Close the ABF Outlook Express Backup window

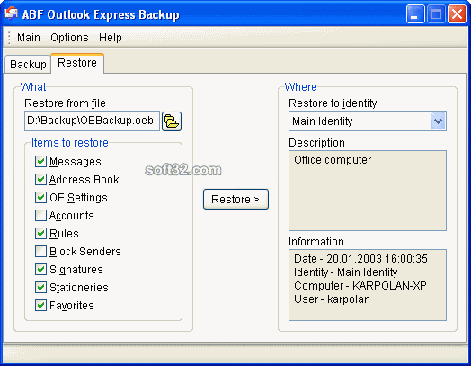click(x=457, y=13)
